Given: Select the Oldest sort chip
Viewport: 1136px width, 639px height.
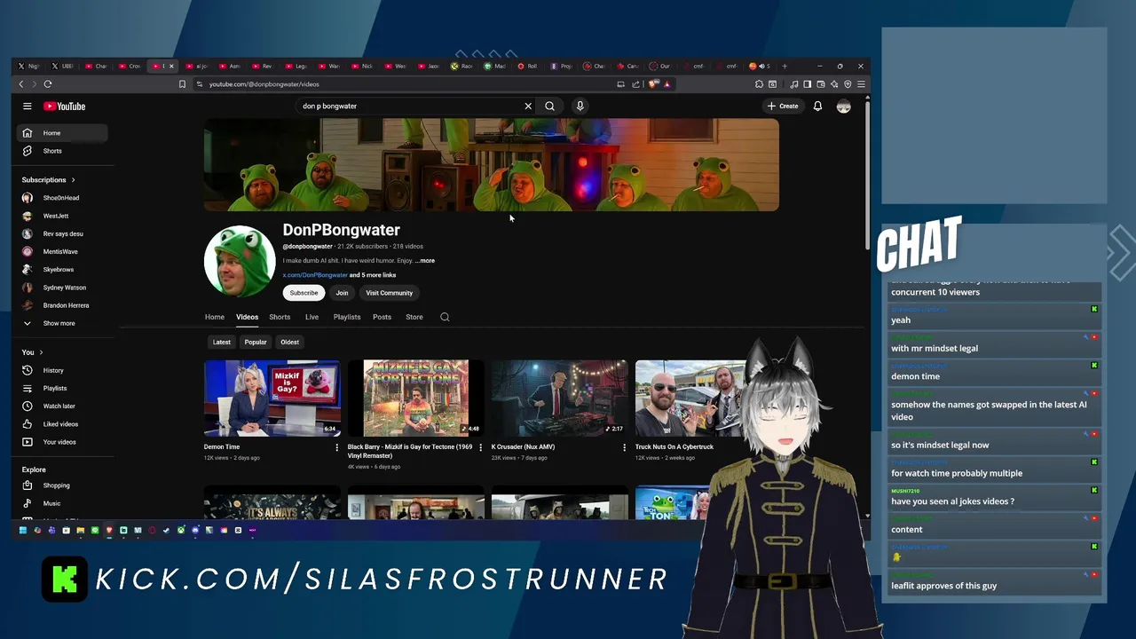Looking at the screenshot, I should click(290, 342).
